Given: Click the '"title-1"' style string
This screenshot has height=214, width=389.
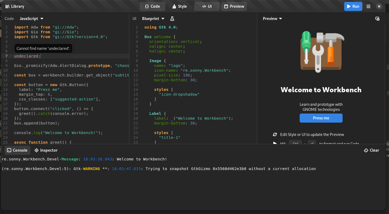Looking at the screenshot, I should [170, 138].
